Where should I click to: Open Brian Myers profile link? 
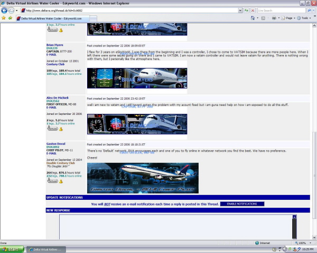54,45
